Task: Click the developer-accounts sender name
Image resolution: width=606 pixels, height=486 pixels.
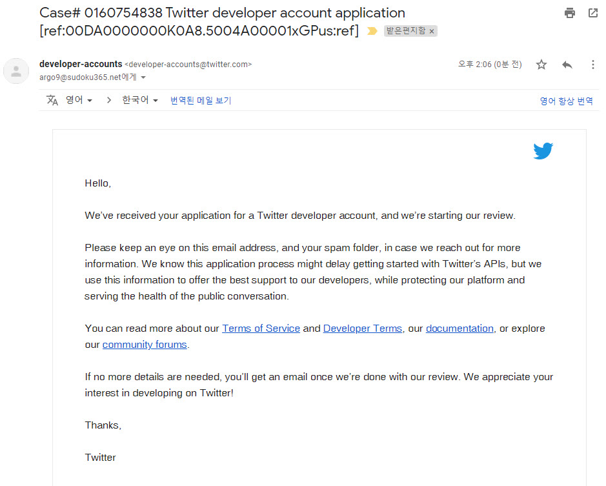Action: pos(81,64)
